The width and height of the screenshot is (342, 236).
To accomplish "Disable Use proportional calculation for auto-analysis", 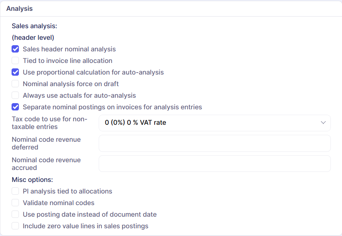I will [15, 72].
